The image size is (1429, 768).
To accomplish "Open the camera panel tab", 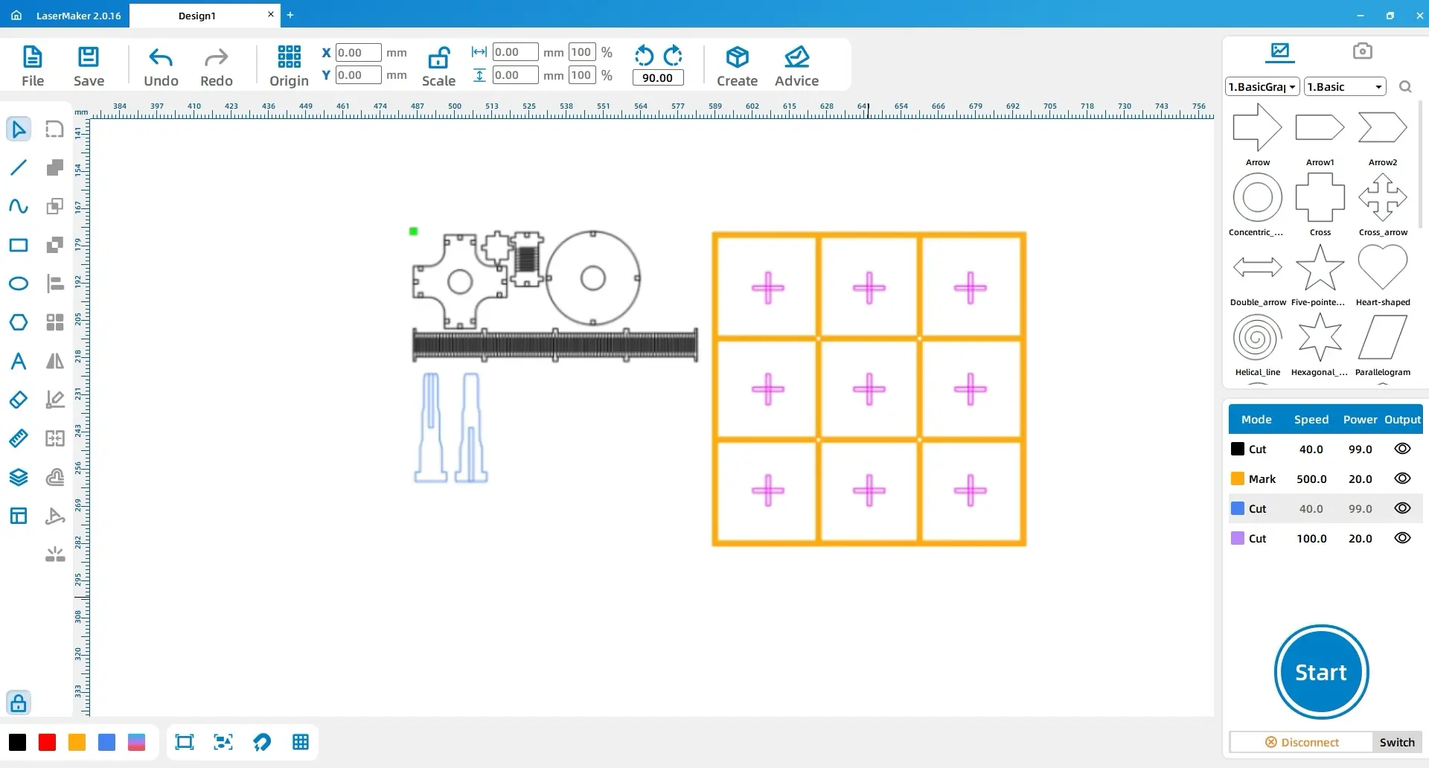I will pyautogui.click(x=1362, y=51).
